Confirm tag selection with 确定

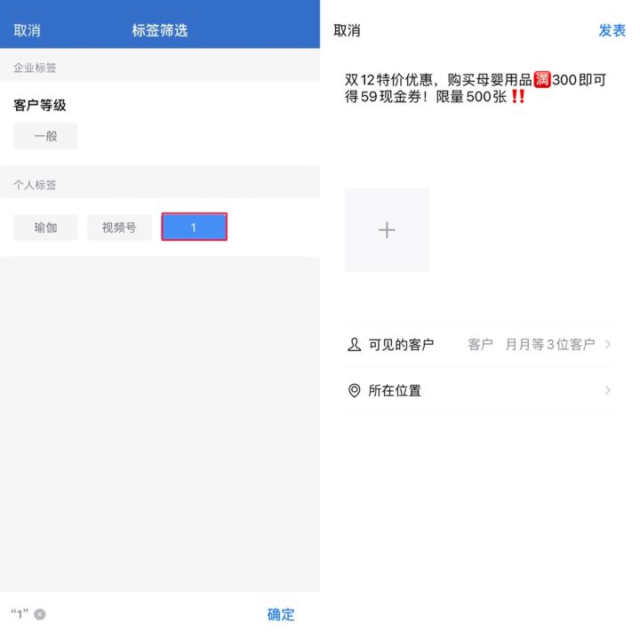tap(281, 614)
